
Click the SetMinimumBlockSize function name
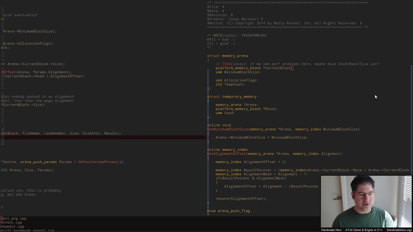227,129
